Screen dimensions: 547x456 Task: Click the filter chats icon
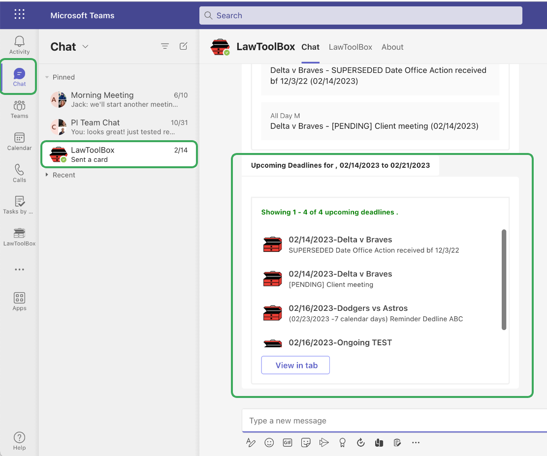click(x=165, y=46)
